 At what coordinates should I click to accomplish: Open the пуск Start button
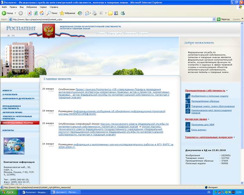pyautogui.click(x=9, y=192)
